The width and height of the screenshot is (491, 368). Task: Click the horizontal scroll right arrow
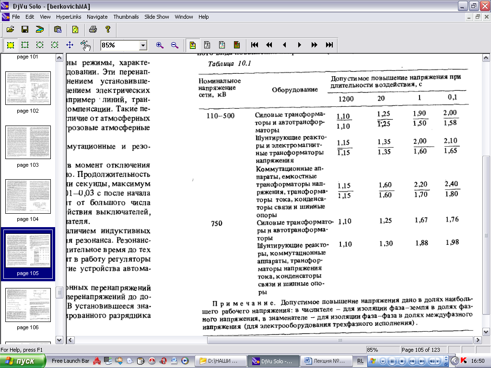tap(478, 340)
